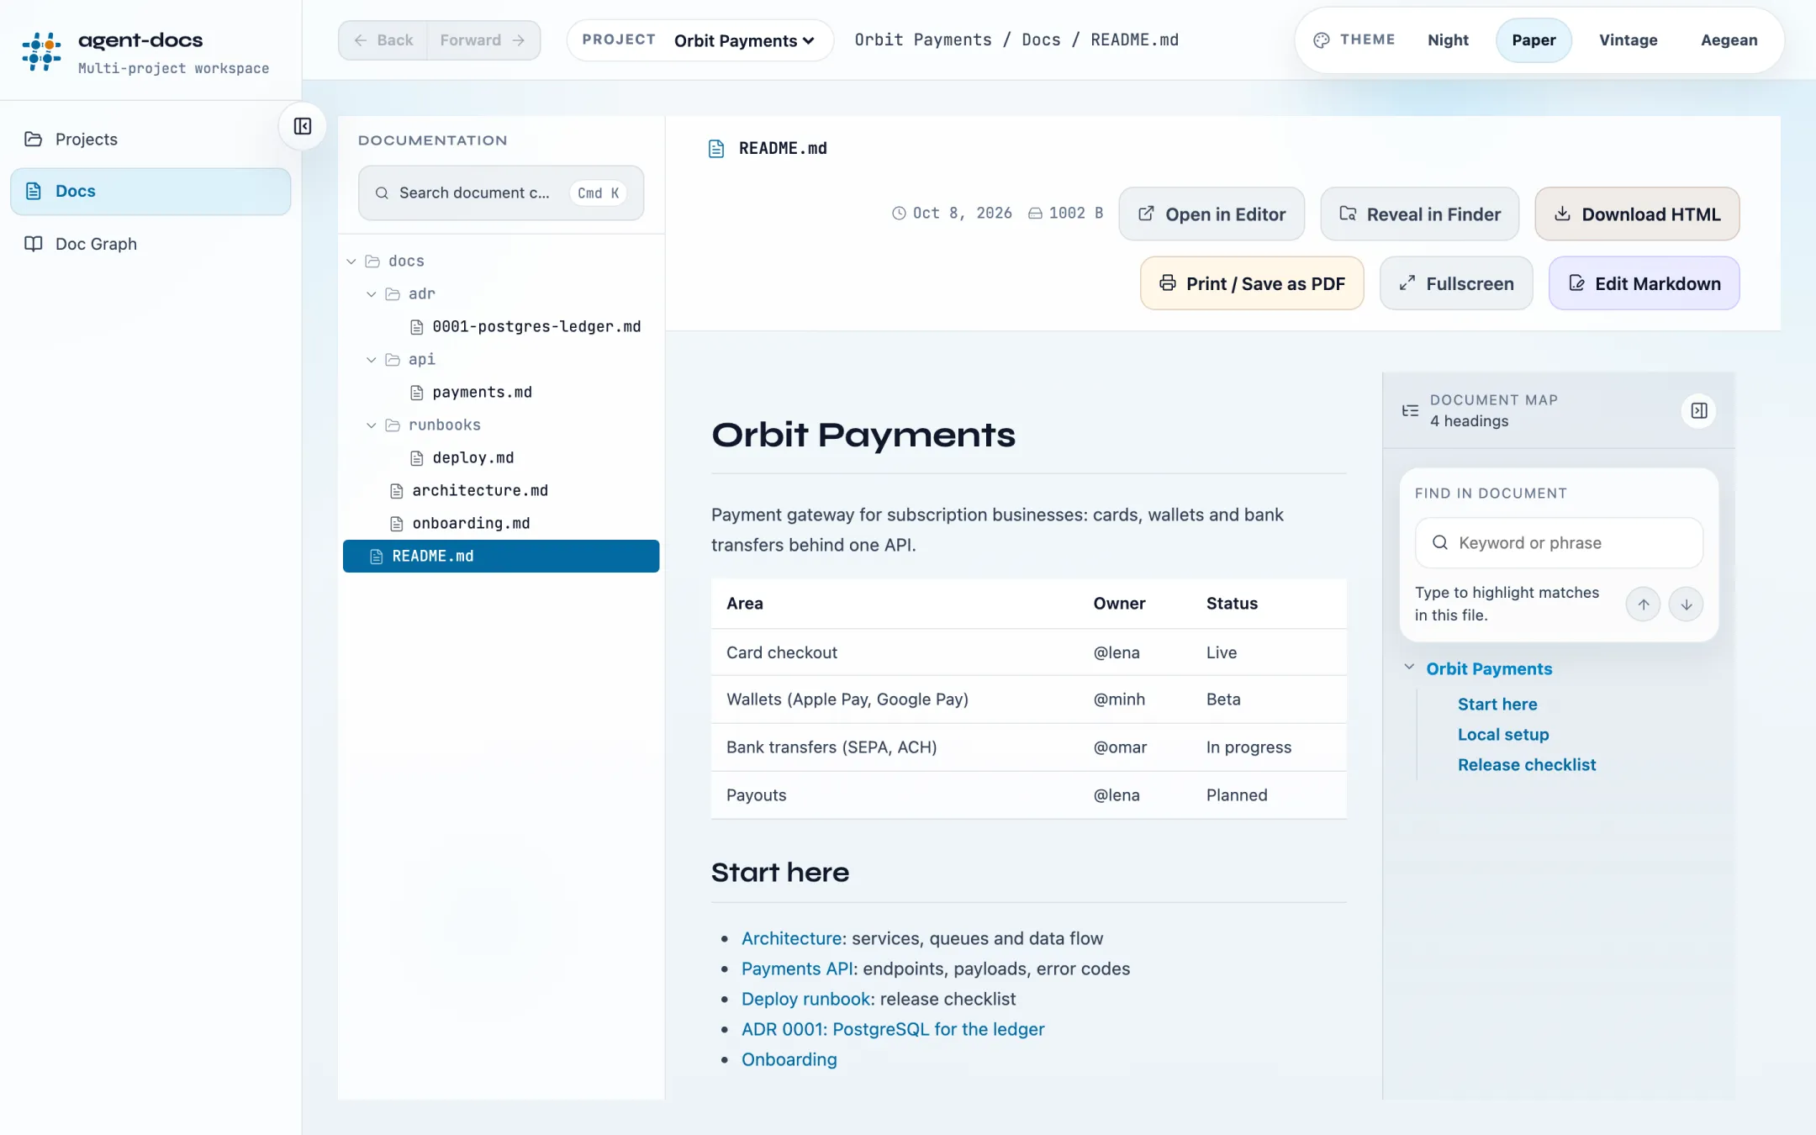The height and width of the screenshot is (1135, 1816).
Task: Collapse Orbit Payments heading in document map
Action: point(1409,668)
